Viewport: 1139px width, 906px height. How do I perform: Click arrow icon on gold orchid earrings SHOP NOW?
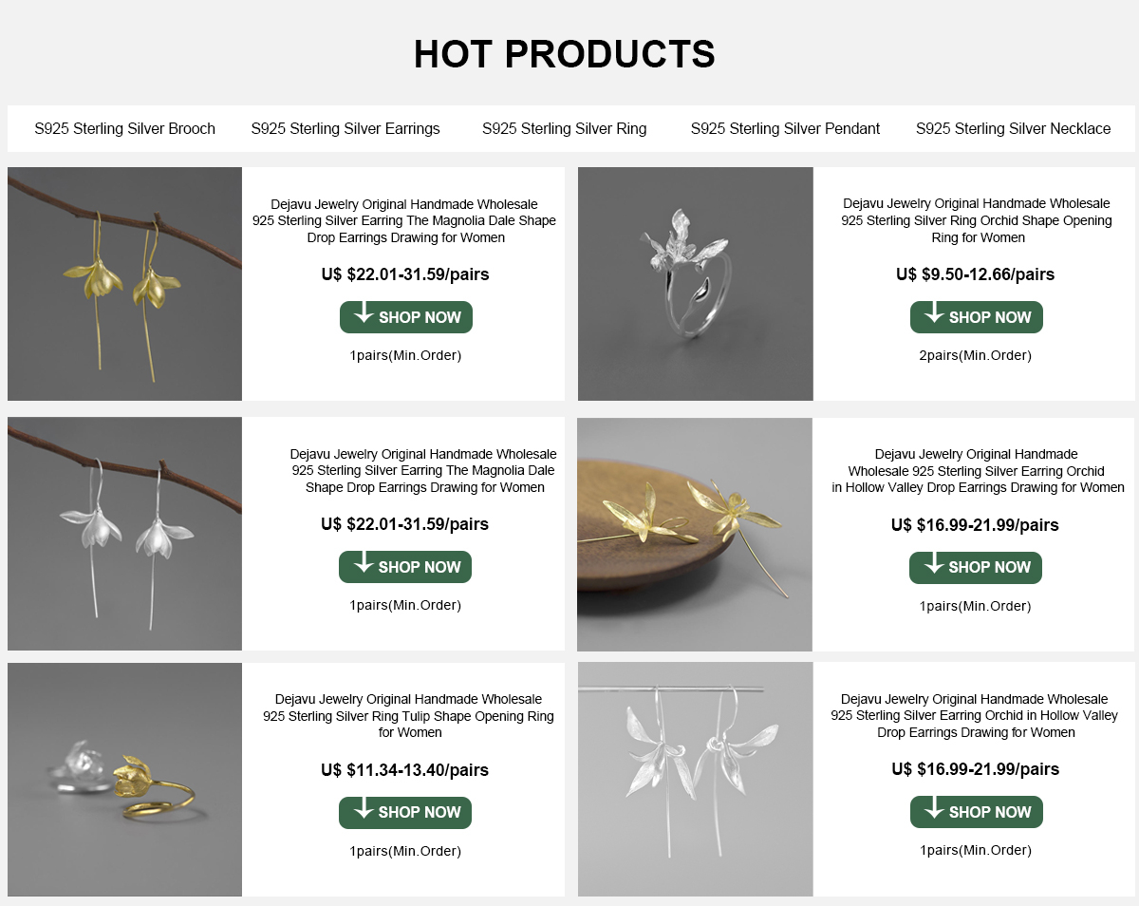coord(934,565)
